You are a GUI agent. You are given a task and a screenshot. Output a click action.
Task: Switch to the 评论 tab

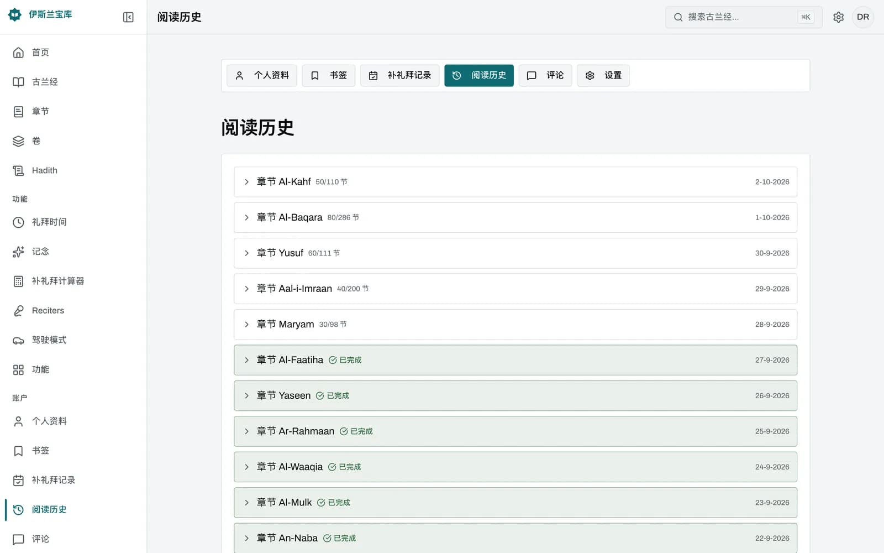point(545,75)
